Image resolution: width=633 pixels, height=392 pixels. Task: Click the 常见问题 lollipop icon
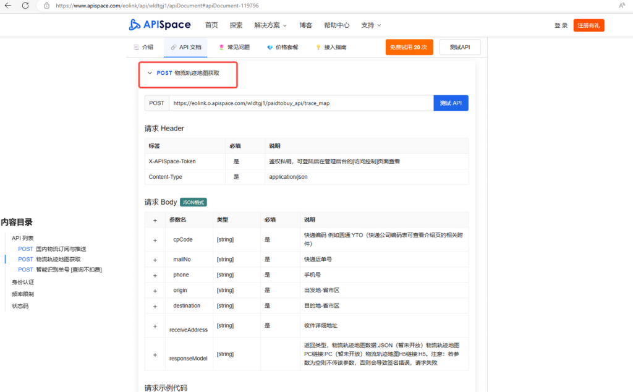(219, 46)
